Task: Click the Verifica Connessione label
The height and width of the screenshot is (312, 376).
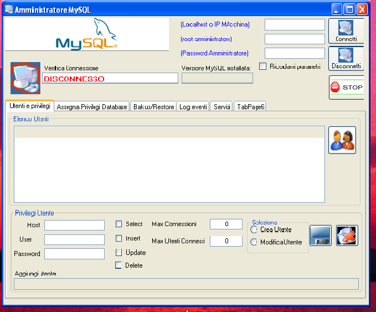Action: 71,68
